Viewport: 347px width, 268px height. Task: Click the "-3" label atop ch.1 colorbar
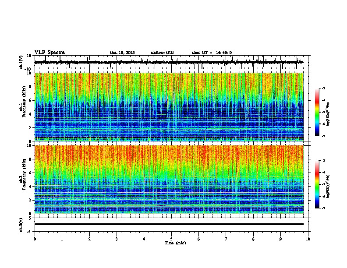[323, 88]
